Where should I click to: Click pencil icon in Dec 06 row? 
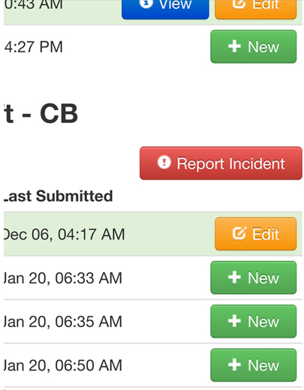[239, 233]
